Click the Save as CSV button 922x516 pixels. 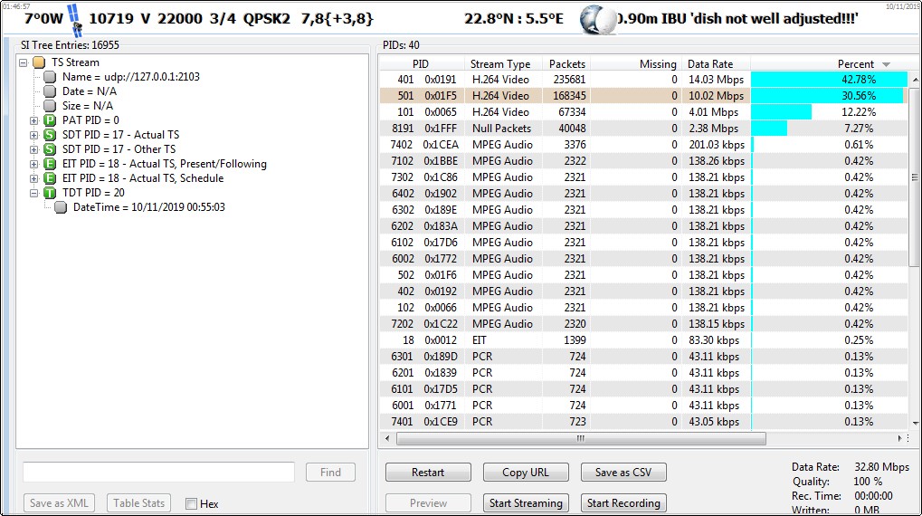click(623, 473)
